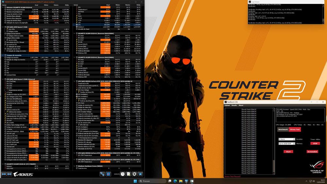
Task: Click the Screenshot button in RealBench
Action: (312, 152)
